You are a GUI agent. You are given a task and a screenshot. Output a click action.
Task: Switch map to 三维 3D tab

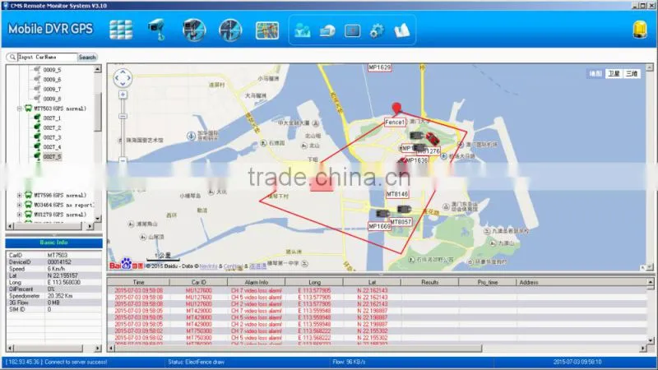[x=632, y=73]
